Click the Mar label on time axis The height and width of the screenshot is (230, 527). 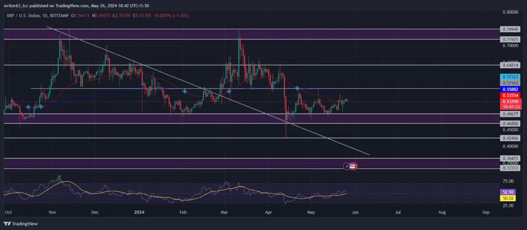(224, 213)
